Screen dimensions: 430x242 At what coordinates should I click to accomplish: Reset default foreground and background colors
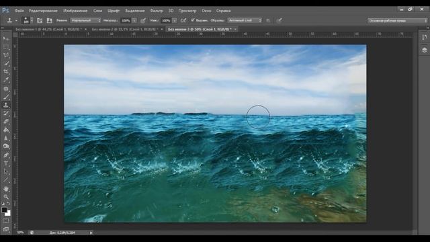[x=3, y=203]
